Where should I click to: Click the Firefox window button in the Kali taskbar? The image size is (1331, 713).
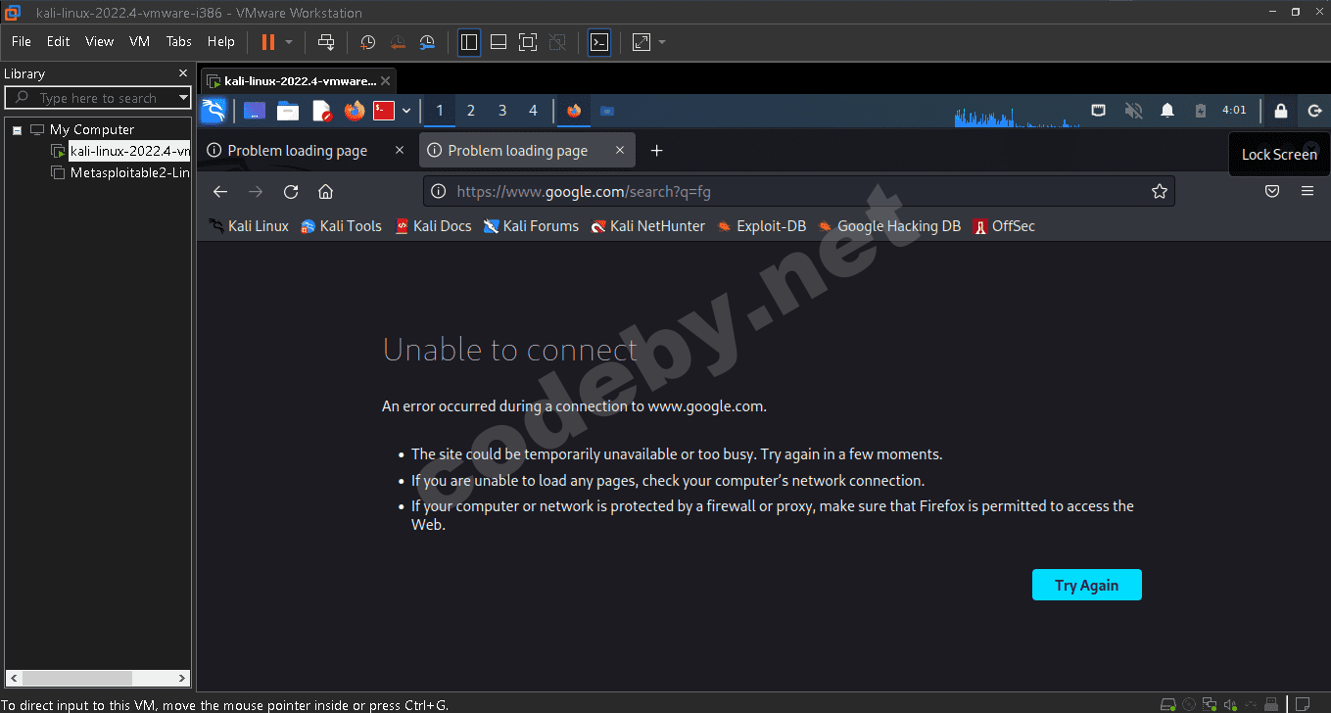574,111
